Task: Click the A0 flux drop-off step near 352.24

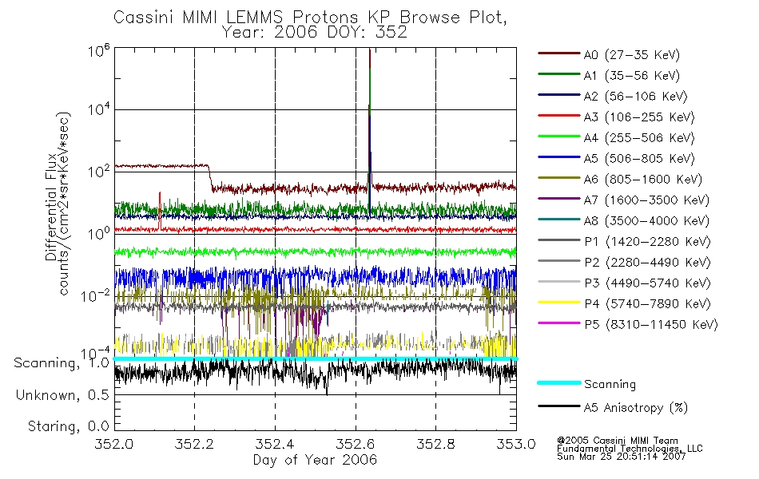Action: click(x=211, y=177)
